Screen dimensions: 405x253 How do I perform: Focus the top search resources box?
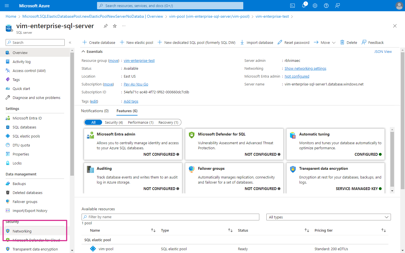pyautogui.click(x=170, y=6)
